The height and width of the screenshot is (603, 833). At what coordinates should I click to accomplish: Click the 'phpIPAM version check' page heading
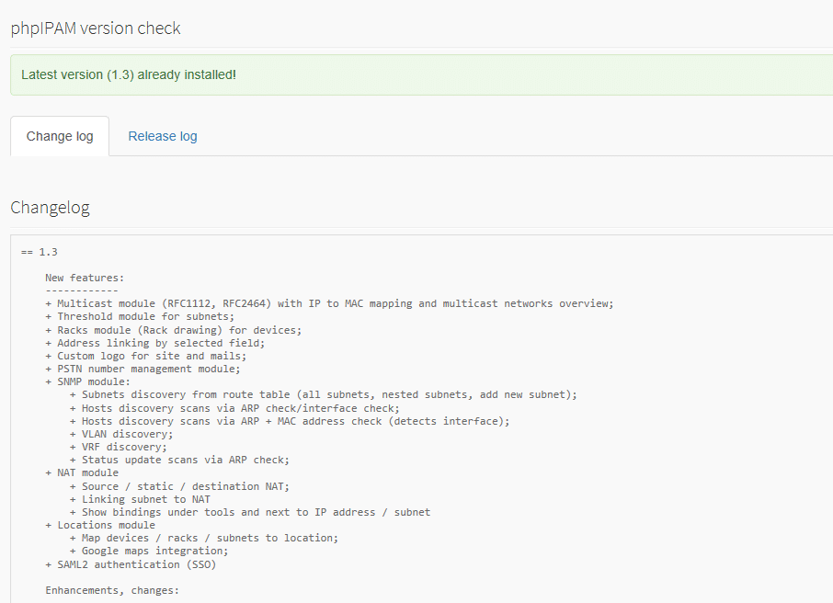coord(96,28)
